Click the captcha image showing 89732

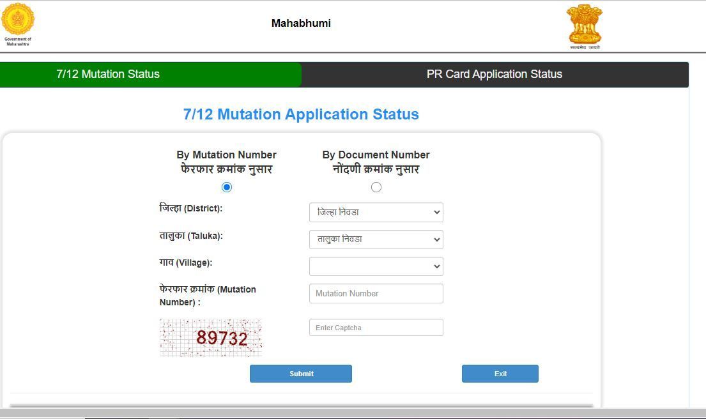211,337
